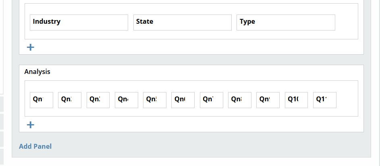
Task: Select the Type field box
Action: click(x=286, y=23)
